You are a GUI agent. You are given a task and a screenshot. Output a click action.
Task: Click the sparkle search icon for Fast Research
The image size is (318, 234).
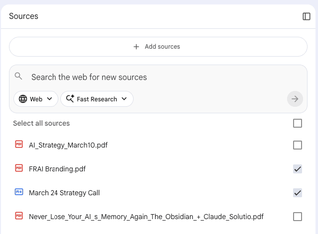coord(70,99)
